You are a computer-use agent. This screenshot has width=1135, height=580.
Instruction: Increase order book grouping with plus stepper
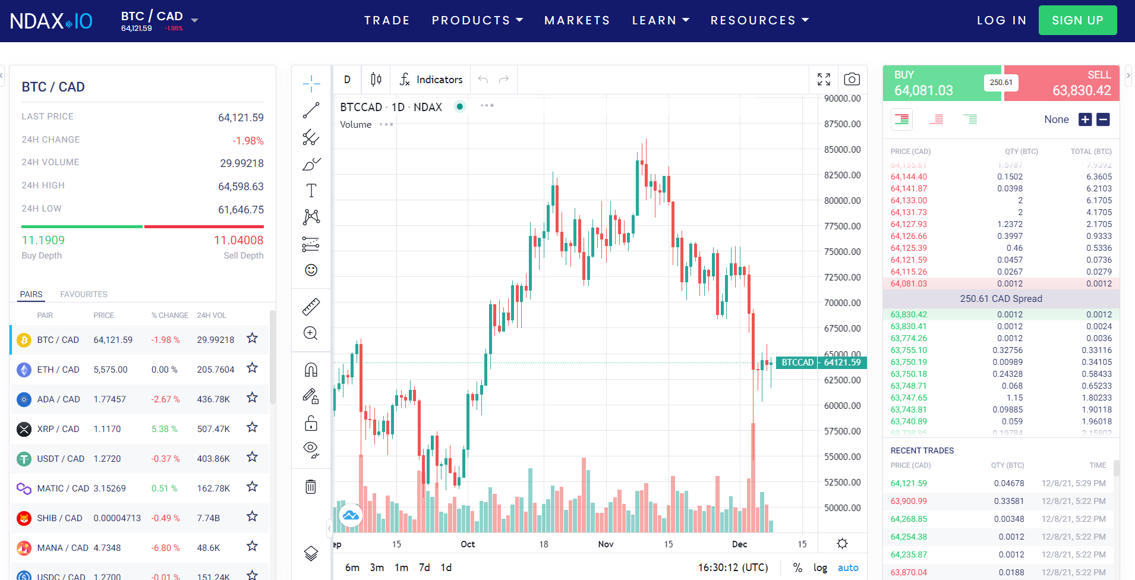pyautogui.click(x=1085, y=119)
